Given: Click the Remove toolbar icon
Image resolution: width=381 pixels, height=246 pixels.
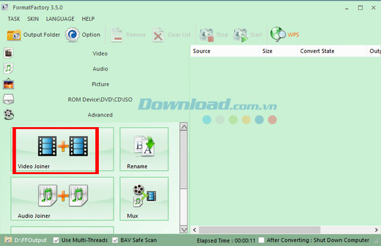Looking at the screenshot, I should 117,35.
